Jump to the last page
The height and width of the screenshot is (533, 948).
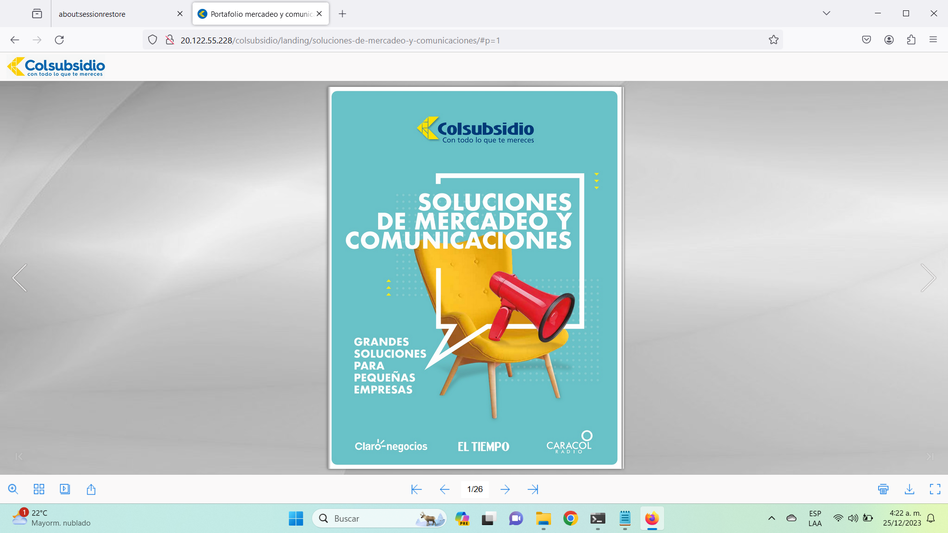pos(533,489)
